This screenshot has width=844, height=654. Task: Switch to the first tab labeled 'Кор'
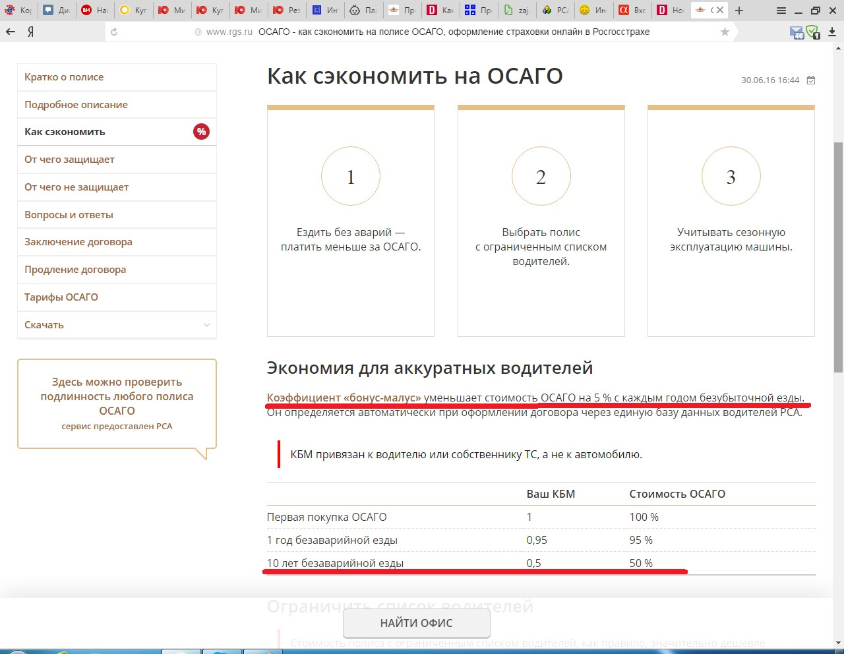[18, 10]
